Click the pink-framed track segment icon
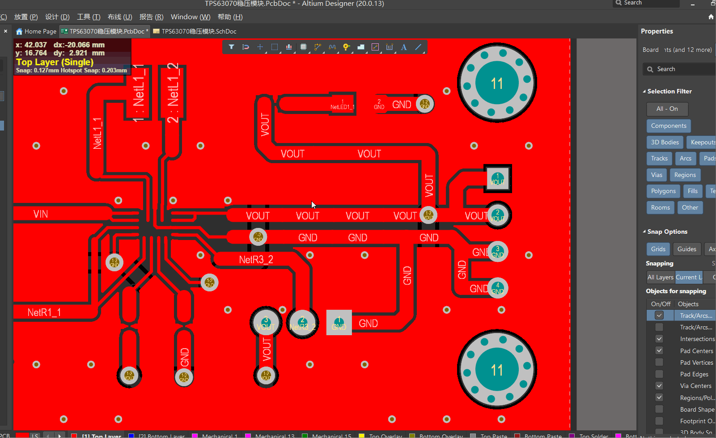This screenshot has width=716, height=438. click(375, 47)
